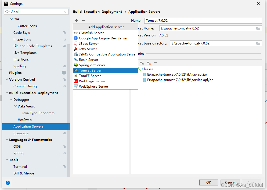This screenshot has width=267, height=190.
Task: Click the remove library minus icon
Action: [x=156, y=63]
